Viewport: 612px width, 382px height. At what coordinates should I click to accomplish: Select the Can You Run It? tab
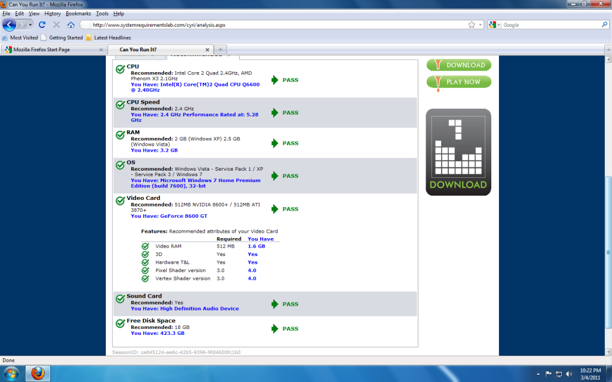(x=161, y=50)
